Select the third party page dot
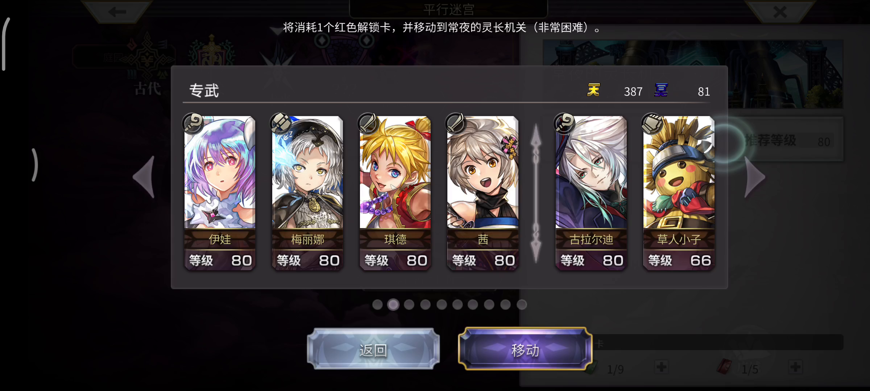Viewport: 870px width, 391px height. pyautogui.click(x=409, y=304)
